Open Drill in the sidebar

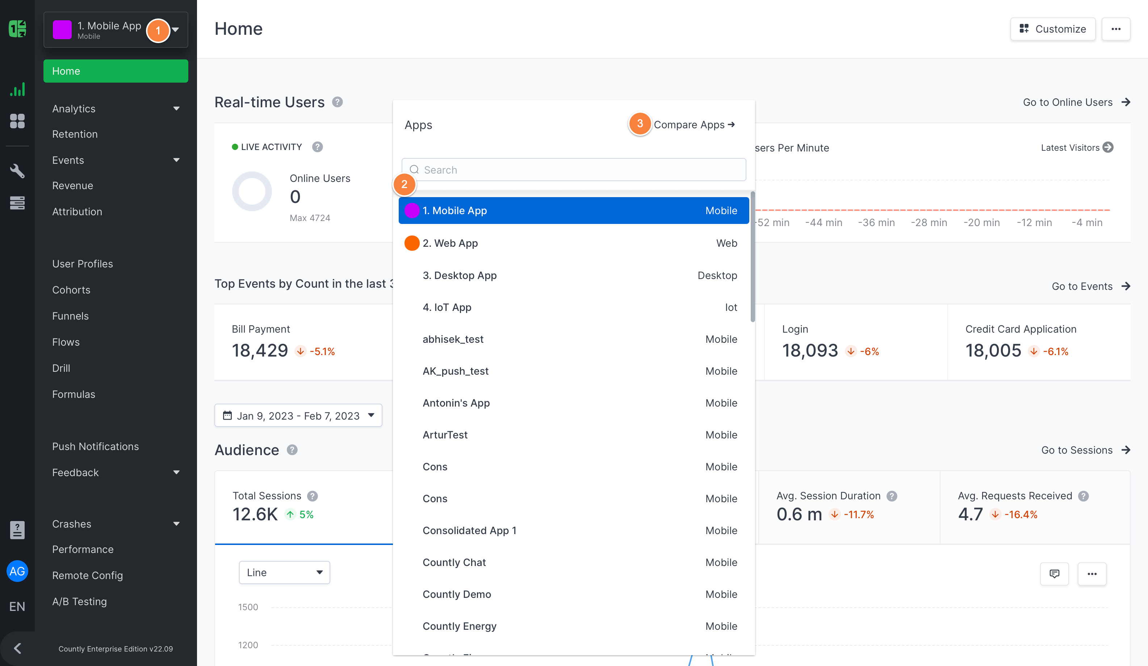click(x=61, y=368)
